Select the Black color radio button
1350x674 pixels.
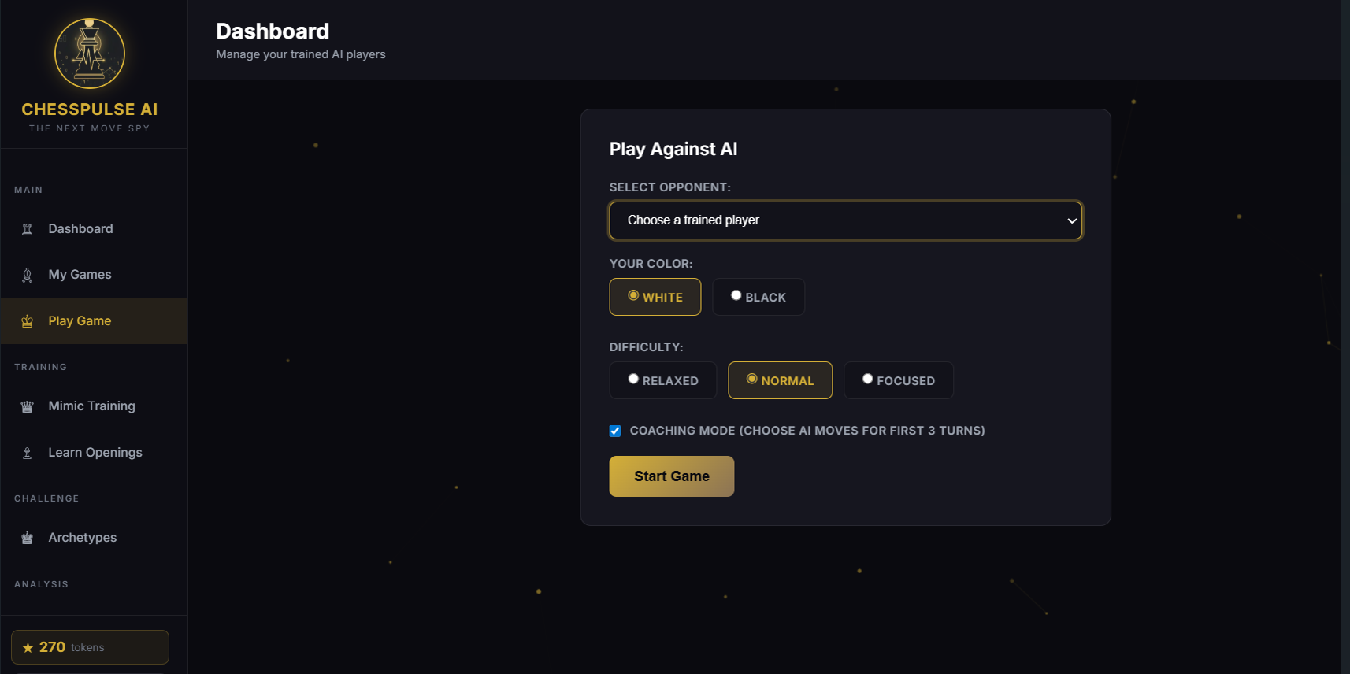click(736, 295)
